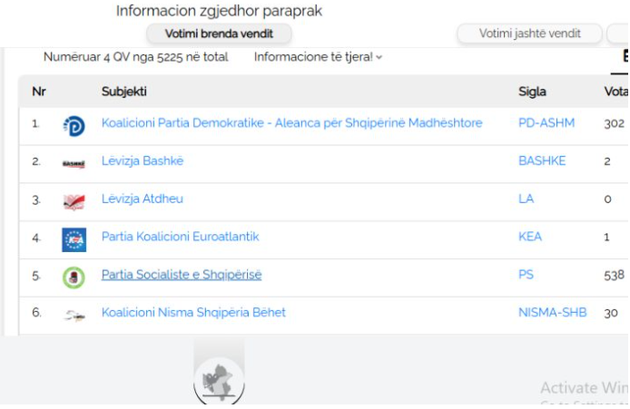This screenshot has width=630, height=409.
Task: Open Partia Socialiste e Shqipërisë link
Action: (x=182, y=275)
